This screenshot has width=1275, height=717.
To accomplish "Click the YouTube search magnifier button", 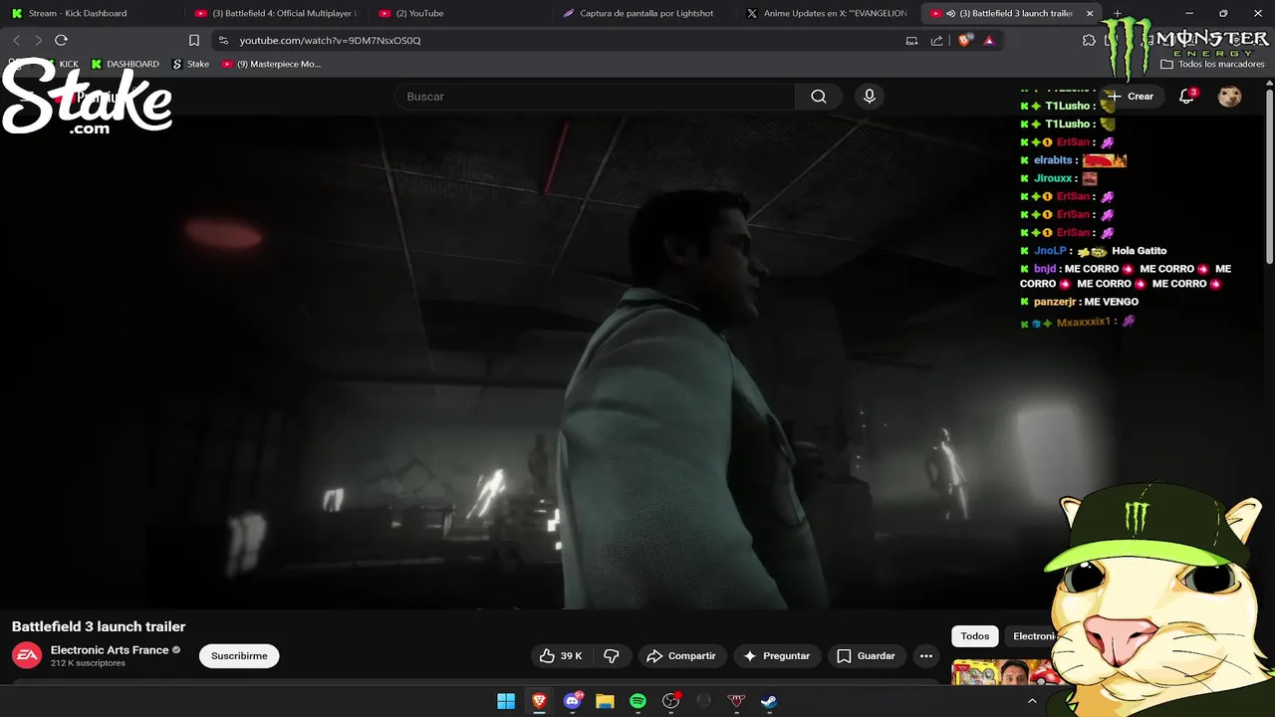I will pyautogui.click(x=819, y=97).
